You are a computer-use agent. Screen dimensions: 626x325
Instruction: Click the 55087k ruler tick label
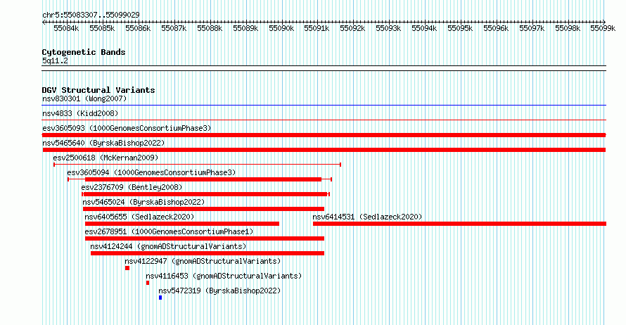[x=174, y=28]
